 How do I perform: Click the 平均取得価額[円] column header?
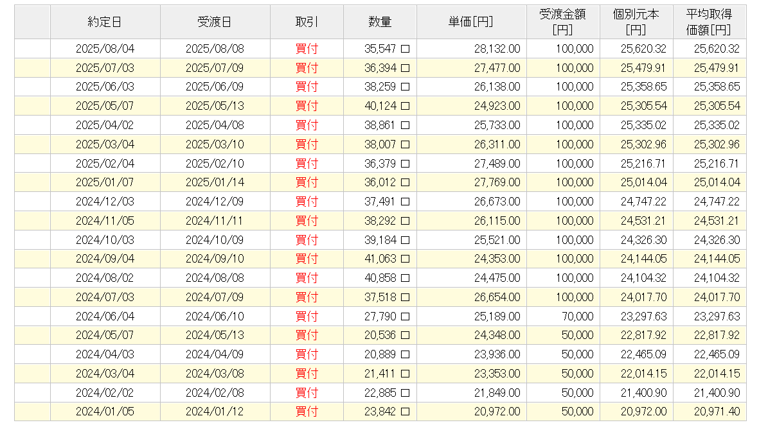click(x=709, y=22)
